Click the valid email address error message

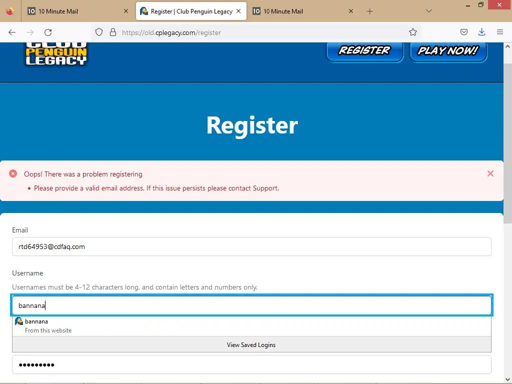click(x=156, y=188)
